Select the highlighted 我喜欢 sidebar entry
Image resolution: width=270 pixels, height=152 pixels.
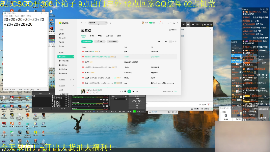click(x=66, y=57)
